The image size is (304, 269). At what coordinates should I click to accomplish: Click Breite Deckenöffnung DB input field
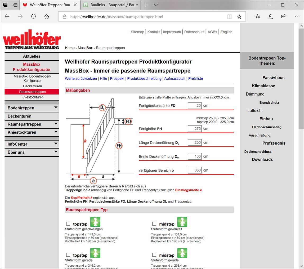click(195, 156)
